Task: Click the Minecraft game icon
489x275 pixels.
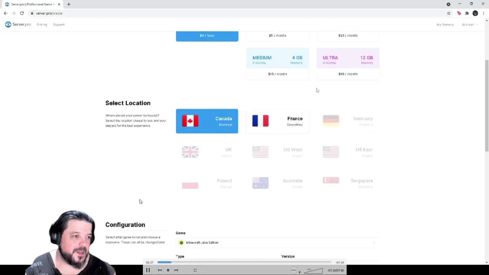Action: pos(181,243)
